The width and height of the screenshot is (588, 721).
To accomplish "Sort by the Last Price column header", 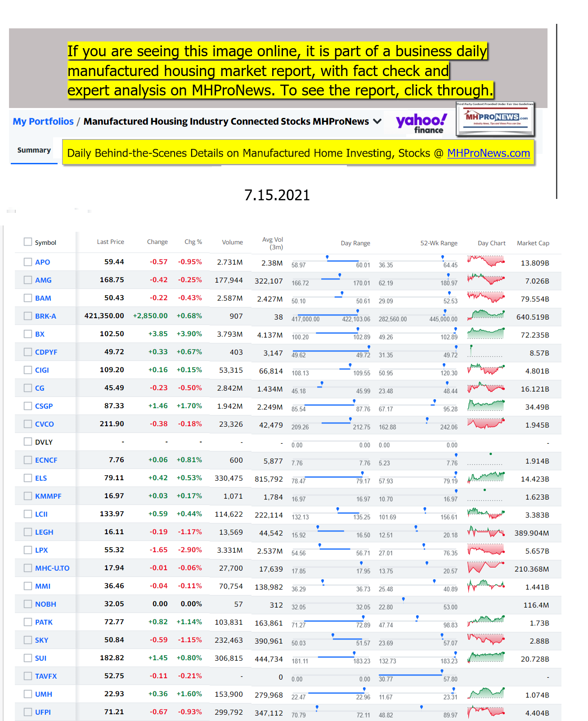I will [110, 242].
